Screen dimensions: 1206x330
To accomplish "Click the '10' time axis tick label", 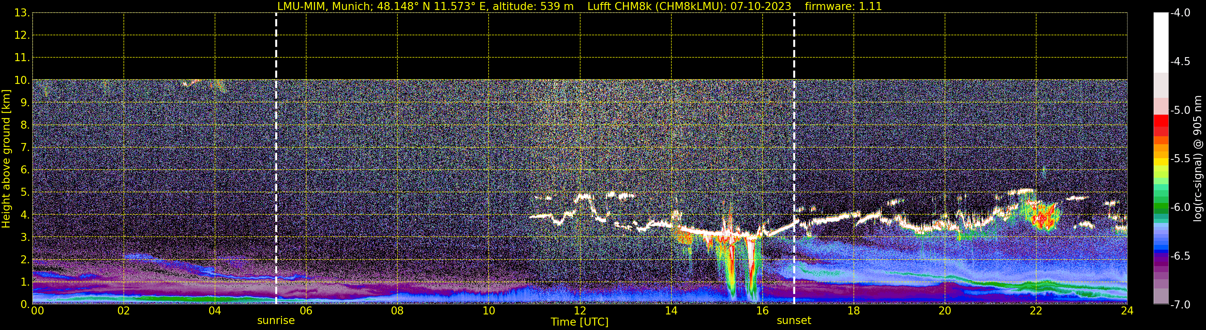I will click(489, 311).
